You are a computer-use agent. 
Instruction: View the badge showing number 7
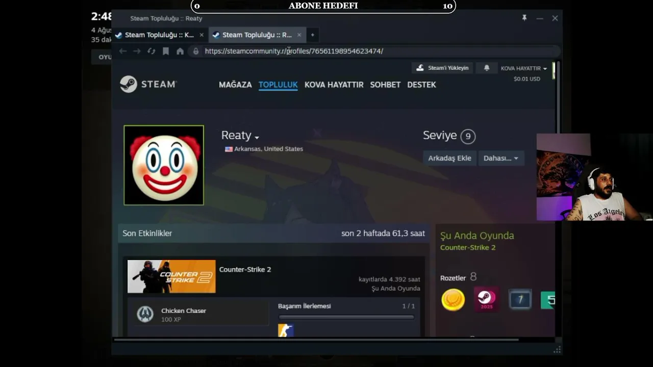[520, 300]
